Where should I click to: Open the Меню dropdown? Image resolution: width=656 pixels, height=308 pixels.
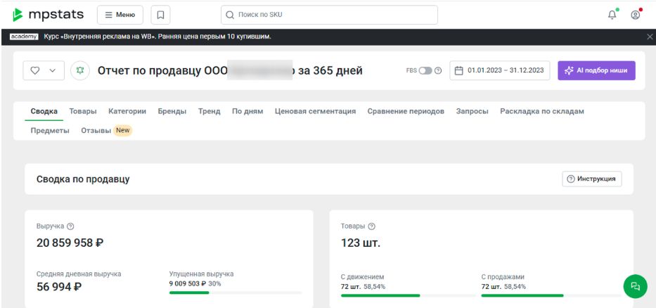coord(120,14)
